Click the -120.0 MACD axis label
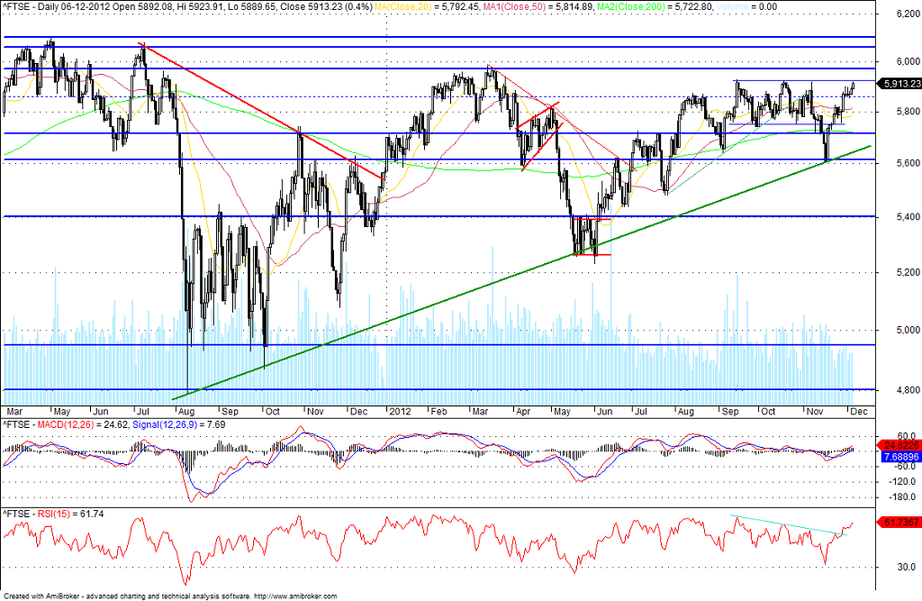Viewport: 922px width, 601px height. click(904, 481)
